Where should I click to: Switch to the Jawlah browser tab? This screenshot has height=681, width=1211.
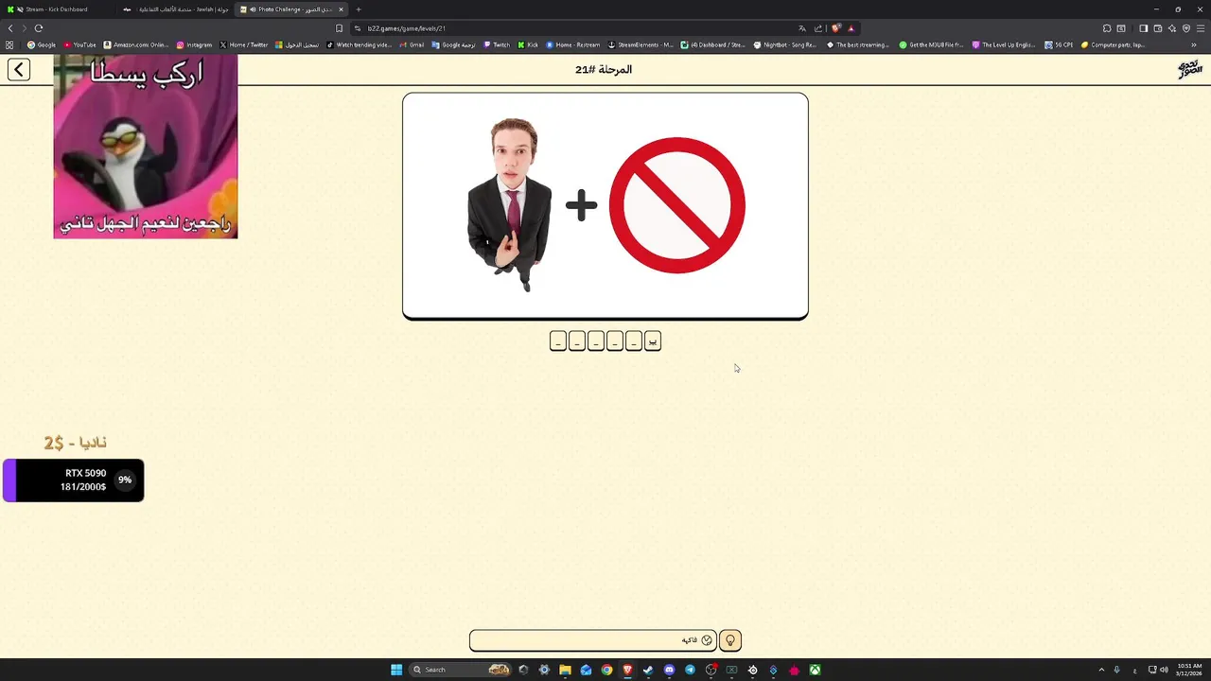(175, 9)
